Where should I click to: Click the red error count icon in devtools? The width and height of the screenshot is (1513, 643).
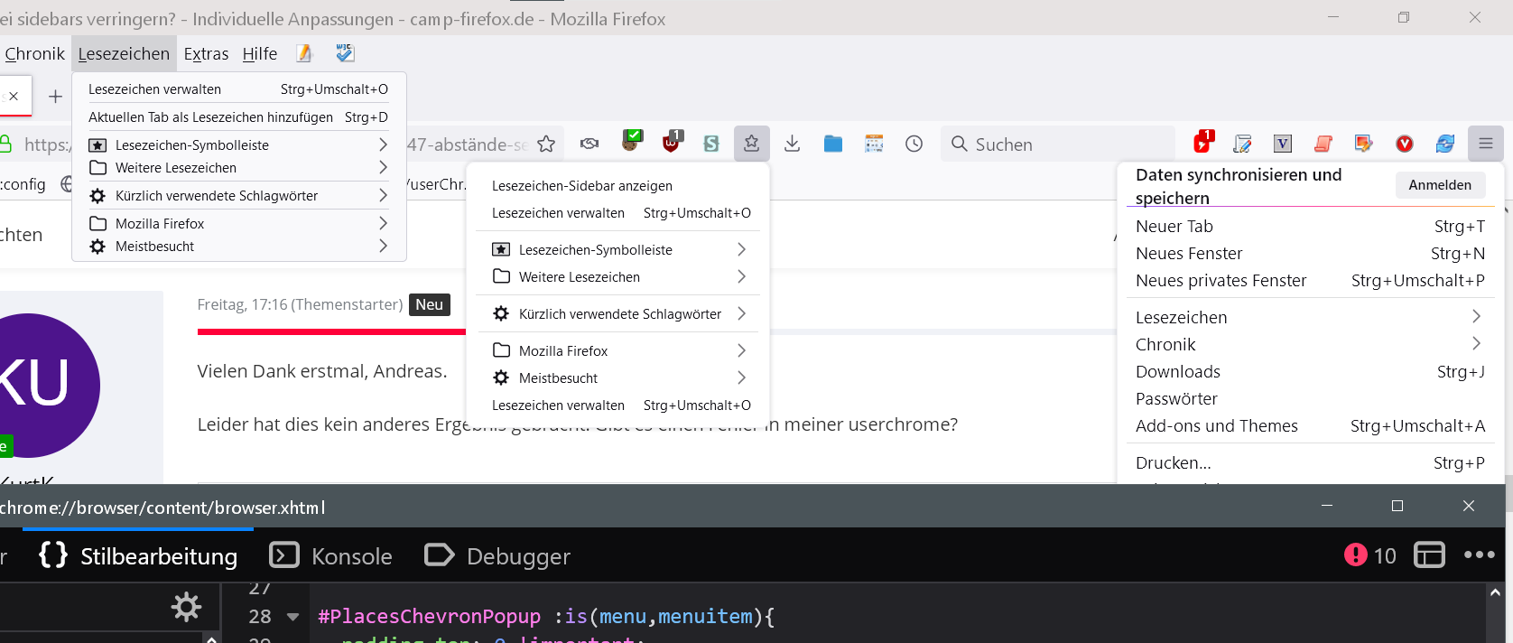1355,554
